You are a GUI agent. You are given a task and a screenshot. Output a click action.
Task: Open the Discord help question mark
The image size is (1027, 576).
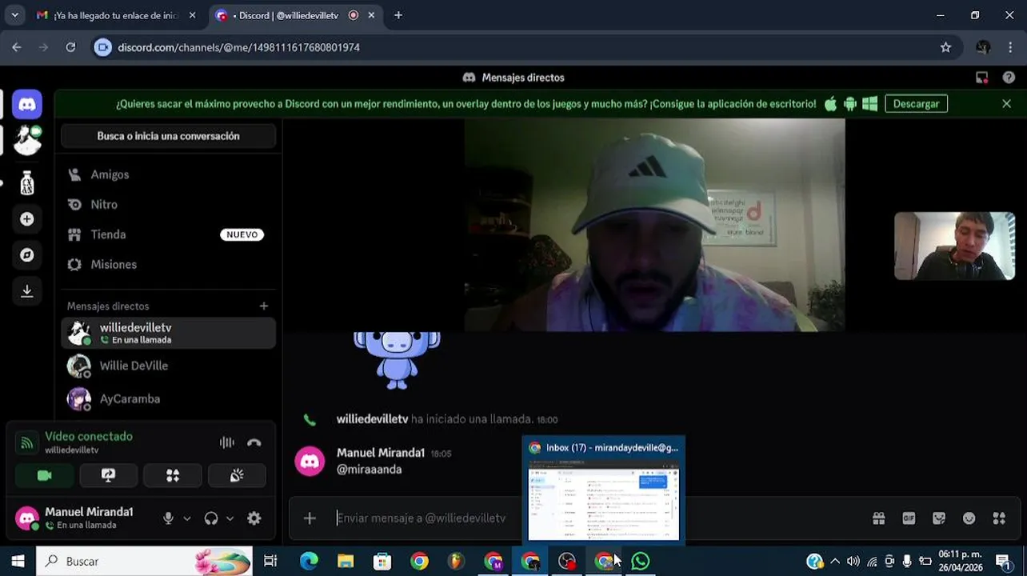(x=1009, y=78)
